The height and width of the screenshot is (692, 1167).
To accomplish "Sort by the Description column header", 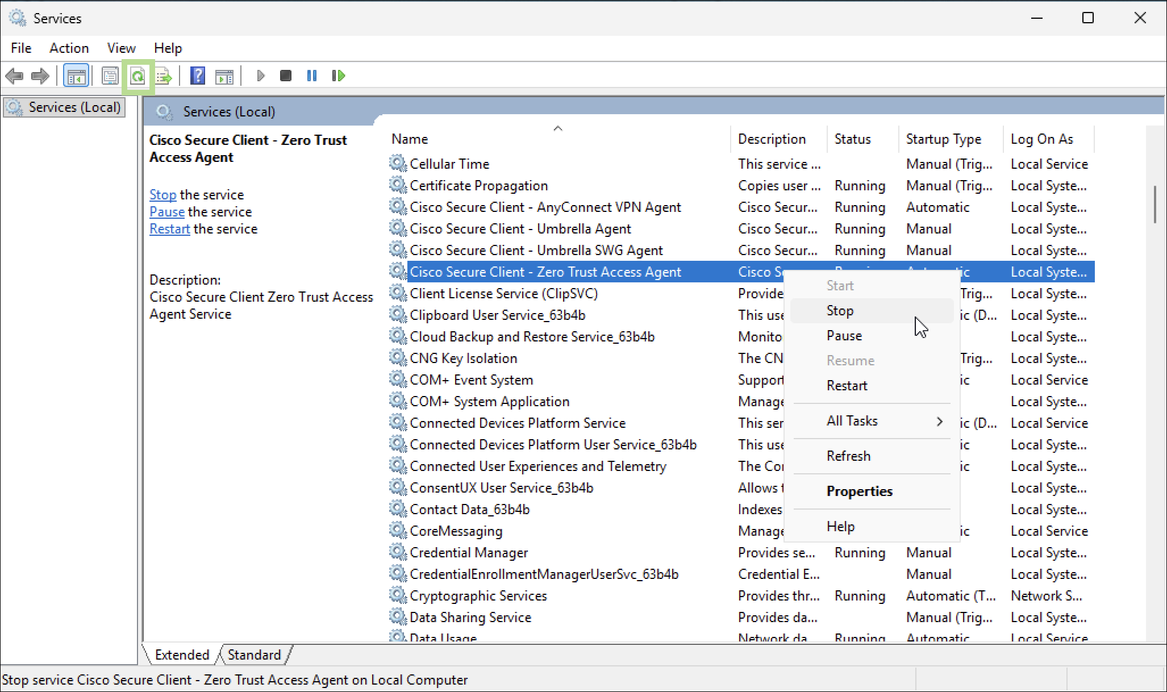I will click(x=779, y=139).
